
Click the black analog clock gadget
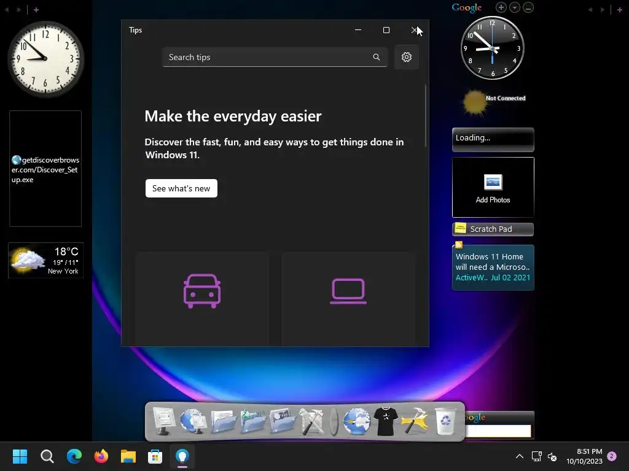click(x=492, y=48)
